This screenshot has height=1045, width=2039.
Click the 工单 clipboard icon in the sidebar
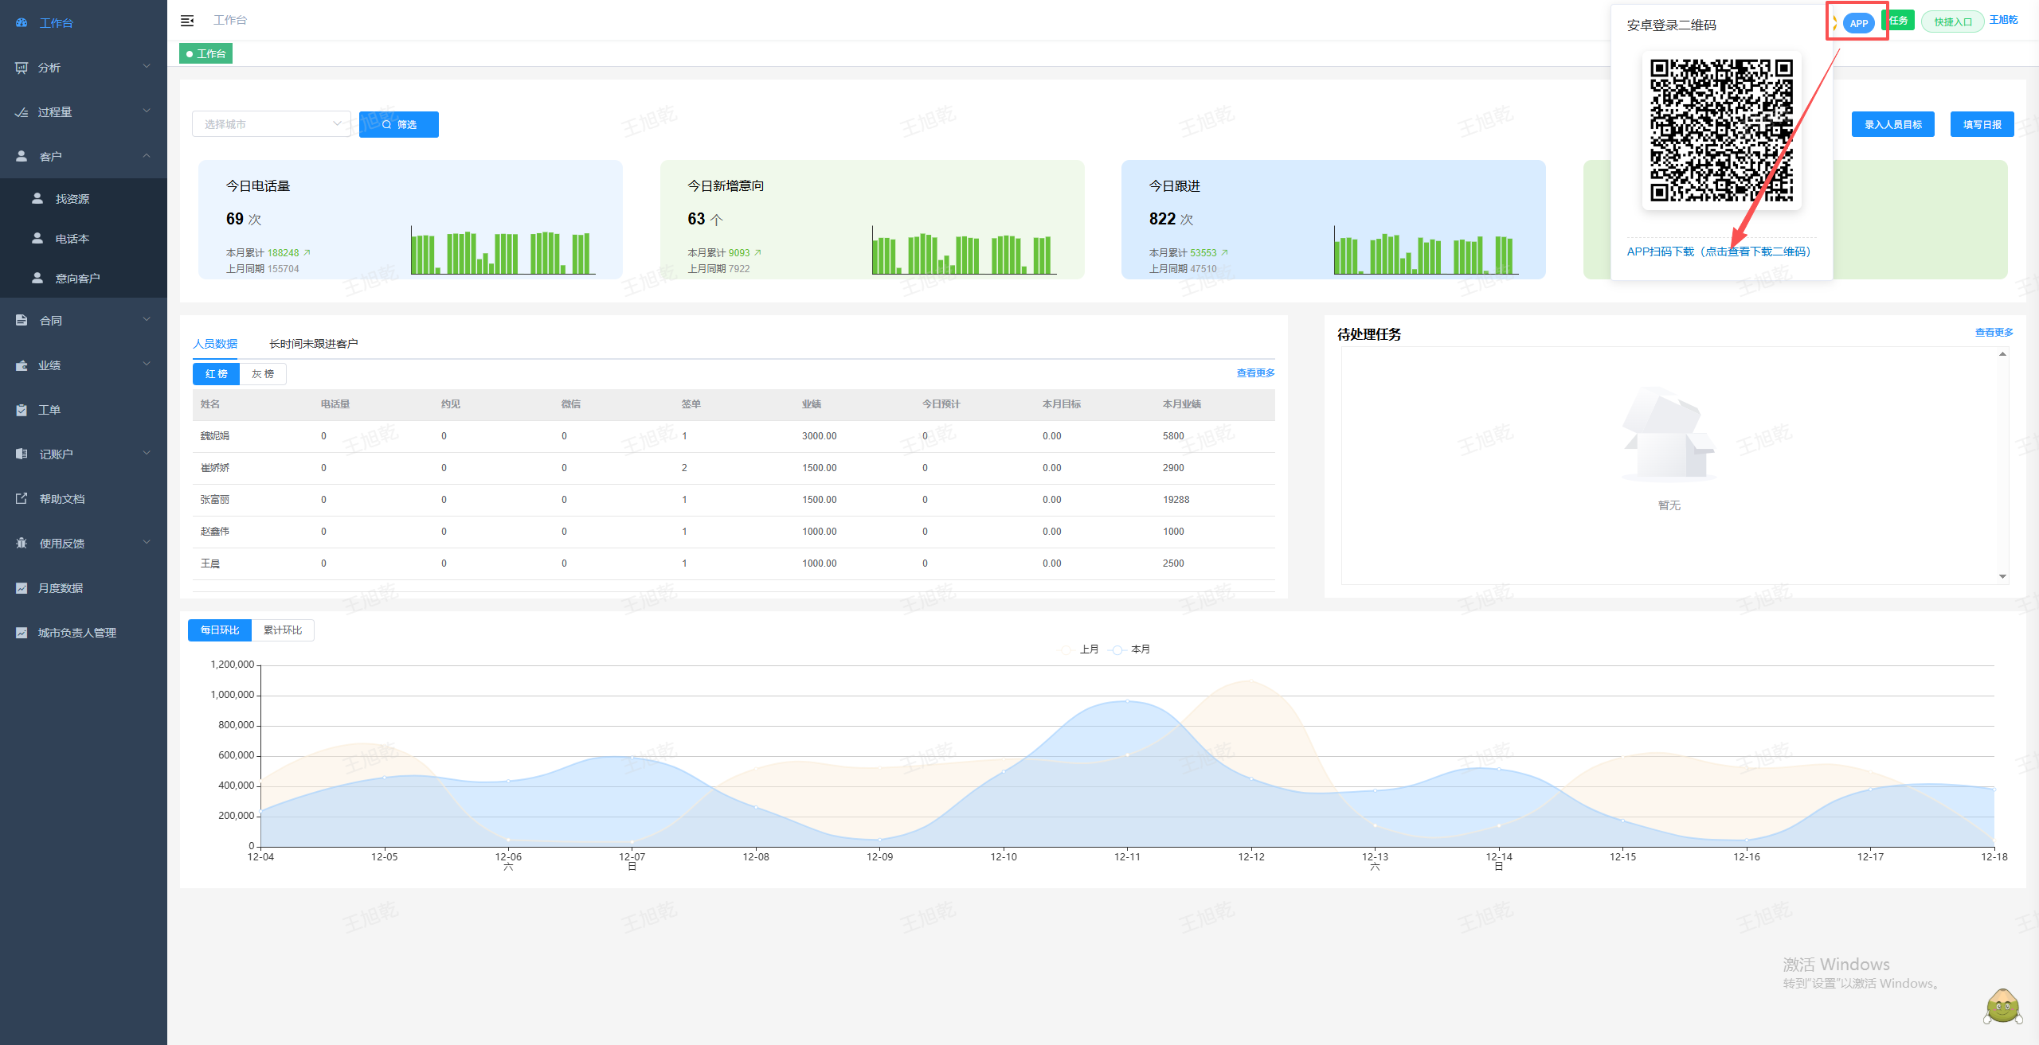tap(22, 410)
